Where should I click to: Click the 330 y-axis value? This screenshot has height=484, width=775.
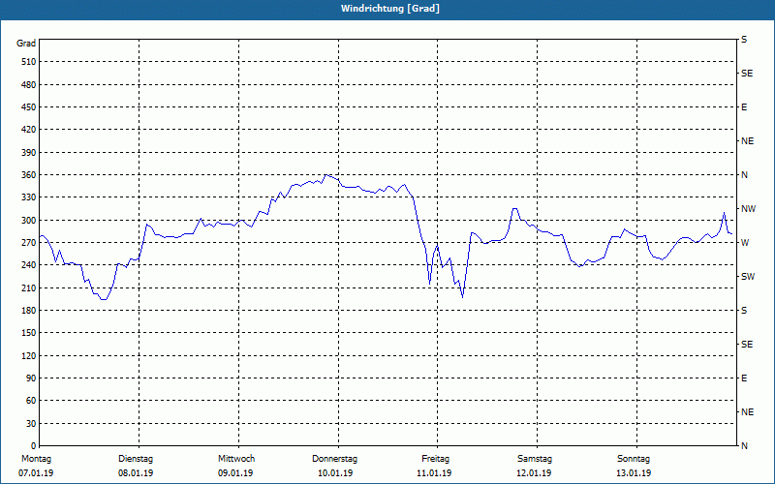[29, 197]
